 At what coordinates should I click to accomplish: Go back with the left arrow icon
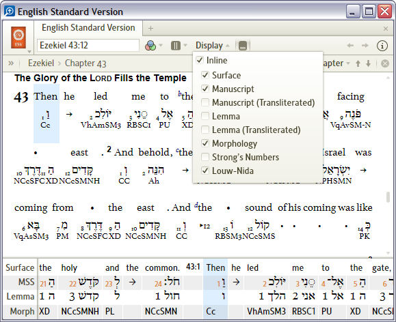tap(350, 46)
